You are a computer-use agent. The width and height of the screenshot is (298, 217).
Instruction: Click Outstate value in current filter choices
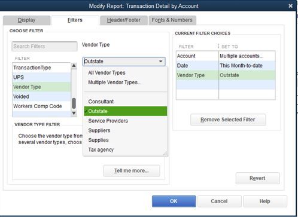coord(247,75)
